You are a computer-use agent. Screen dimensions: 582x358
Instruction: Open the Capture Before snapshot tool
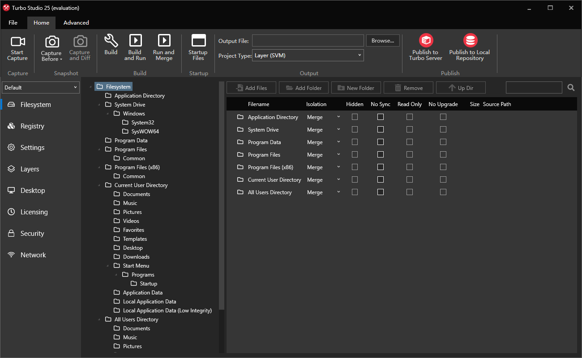click(52, 49)
